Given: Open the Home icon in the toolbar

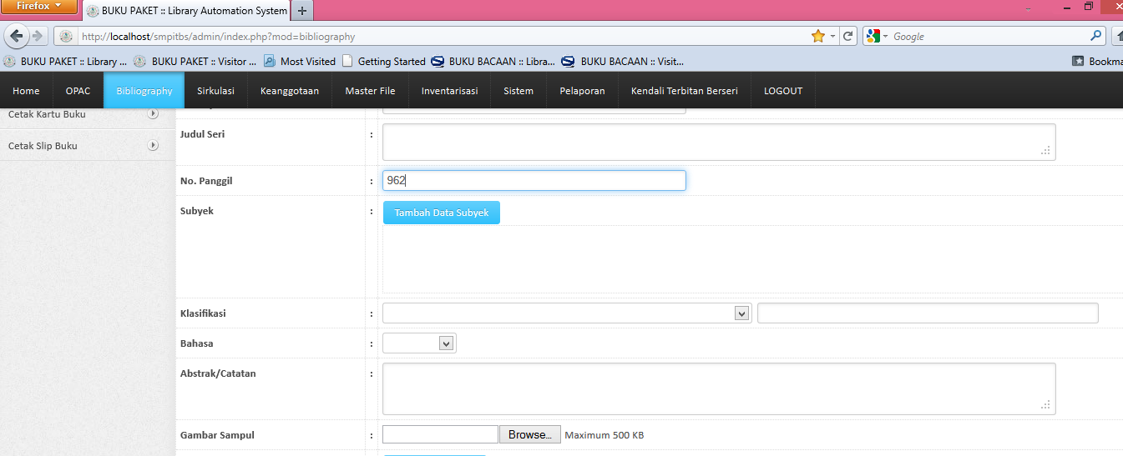Looking at the screenshot, I should (x=1118, y=36).
